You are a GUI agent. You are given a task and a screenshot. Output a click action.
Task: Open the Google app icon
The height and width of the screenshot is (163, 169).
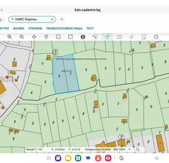click(x=121, y=158)
